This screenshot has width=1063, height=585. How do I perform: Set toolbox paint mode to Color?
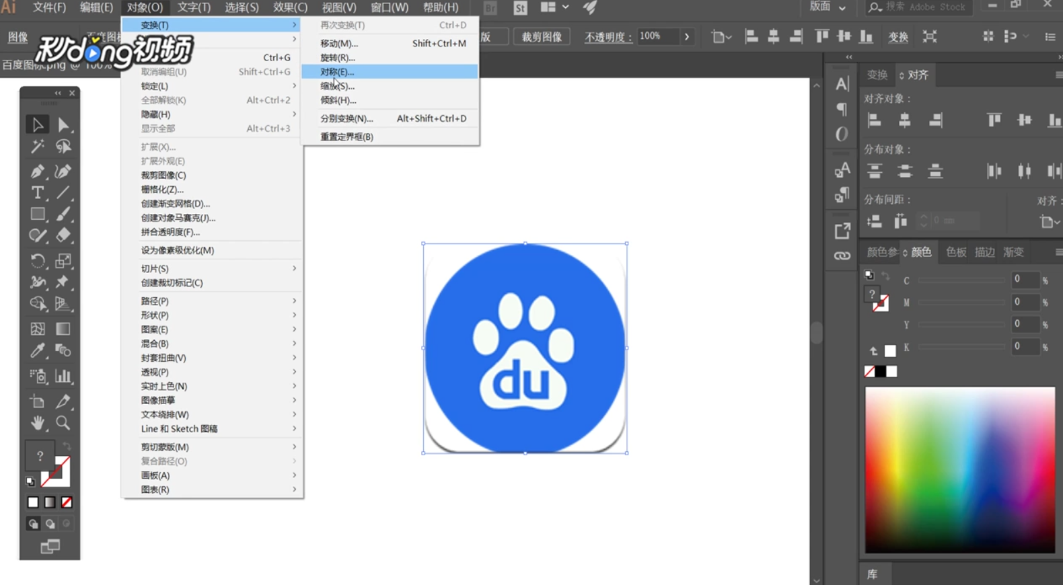[33, 502]
